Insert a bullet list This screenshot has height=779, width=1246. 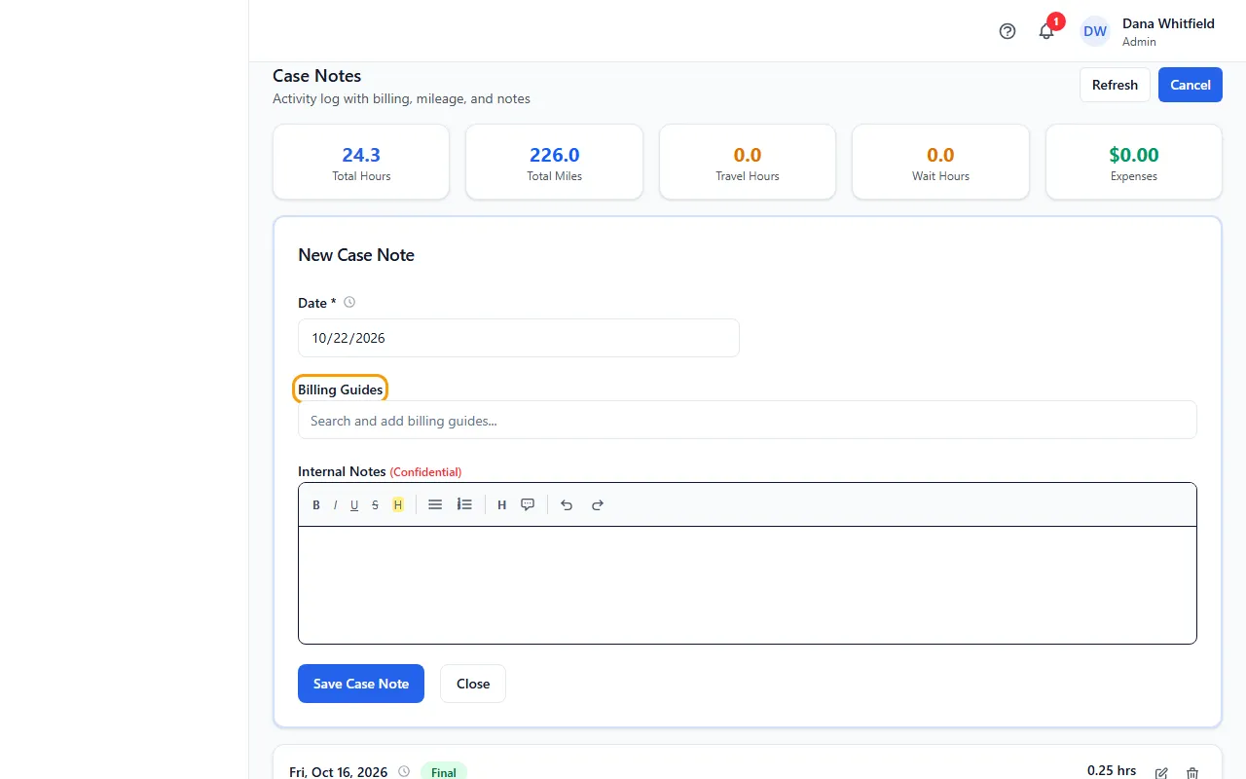click(x=435, y=504)
